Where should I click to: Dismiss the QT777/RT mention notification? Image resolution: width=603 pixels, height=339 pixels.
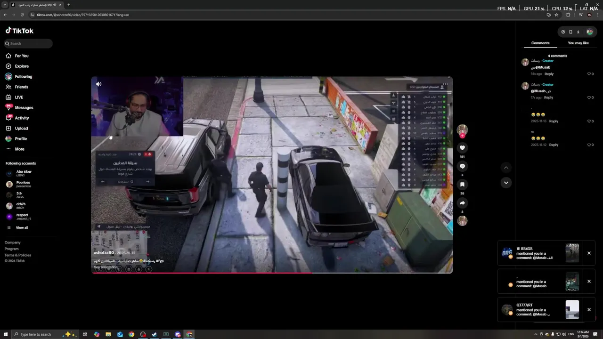point(589,310)
